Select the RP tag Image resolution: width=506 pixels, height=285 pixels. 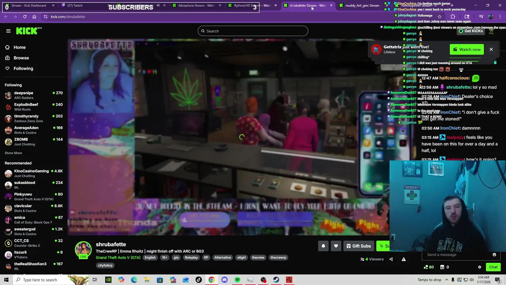(x=206, y=257)
